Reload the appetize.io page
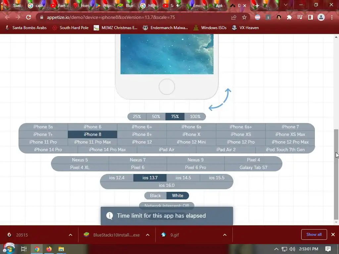Screen dimensions: 339x254 28,17
